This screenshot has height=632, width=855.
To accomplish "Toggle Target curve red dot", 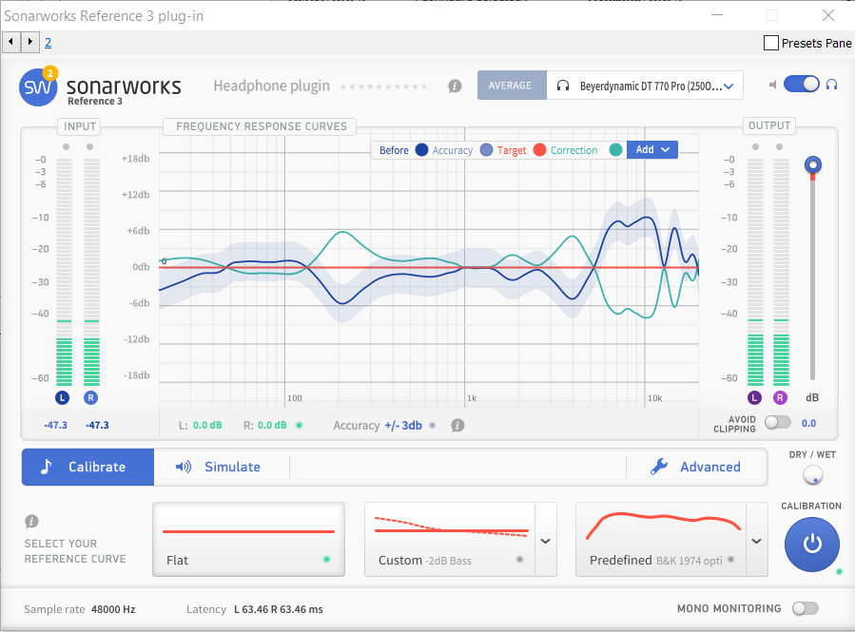I will [540, 150].
